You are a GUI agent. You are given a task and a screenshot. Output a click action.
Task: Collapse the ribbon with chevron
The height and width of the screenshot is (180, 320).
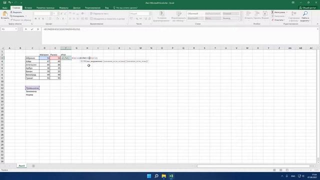[x=317, y=24]
